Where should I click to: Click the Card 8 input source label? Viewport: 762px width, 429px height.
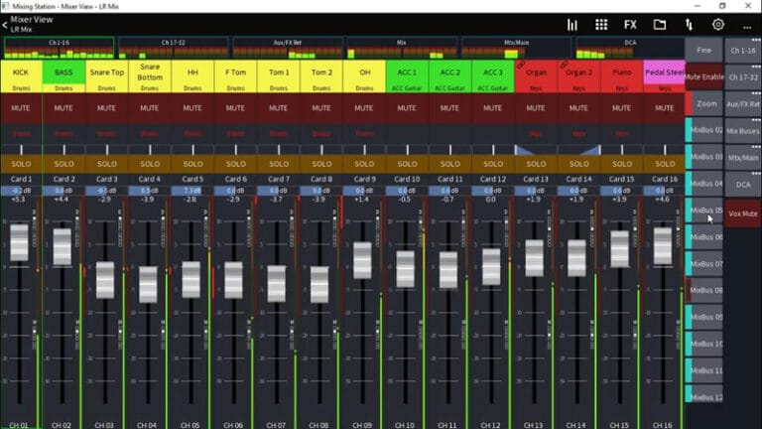321,179
